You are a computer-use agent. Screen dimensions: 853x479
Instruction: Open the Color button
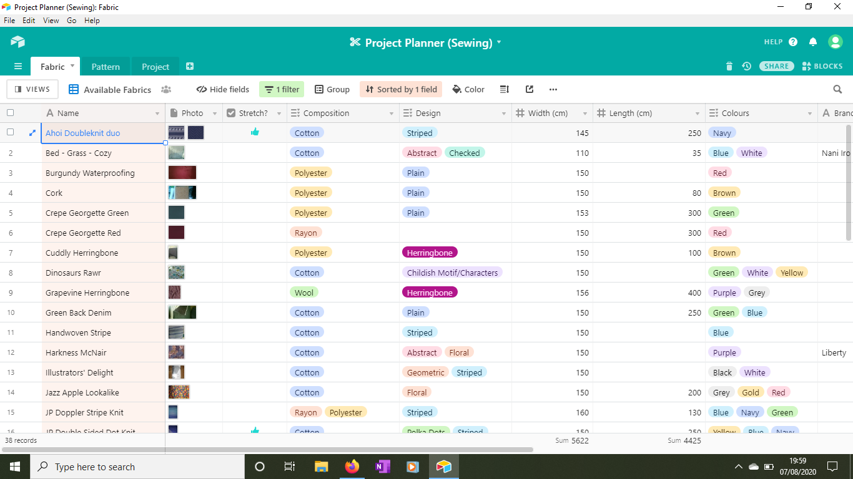(468, 89)
